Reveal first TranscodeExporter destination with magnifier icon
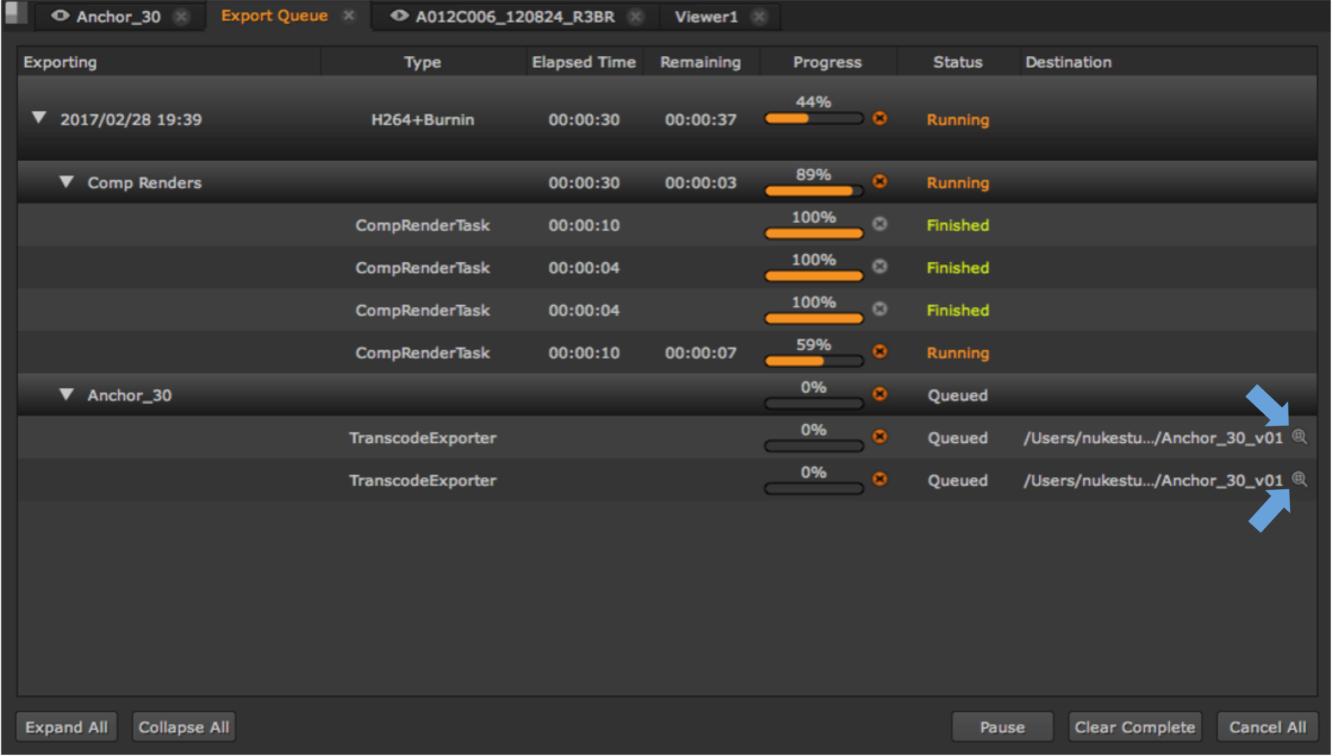 pyautogui.click(x=1299, y=436)
